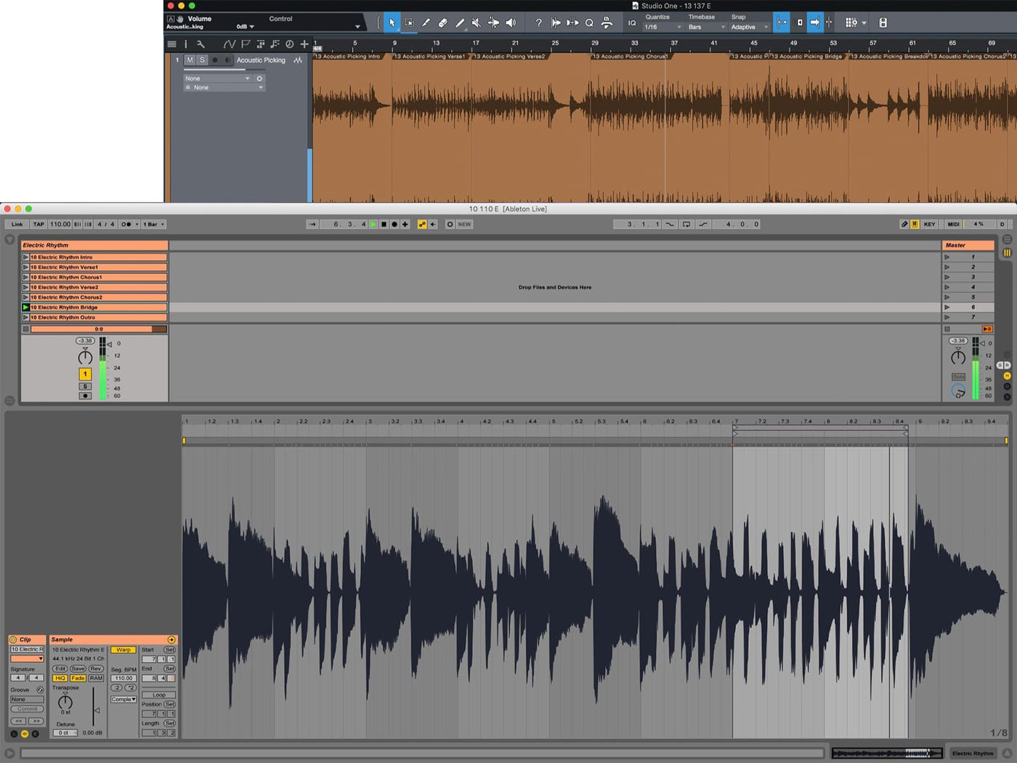Click the 110.00 tempo field
The width and height of the screenshot is (1017, 763).
(x=60, y=225)
